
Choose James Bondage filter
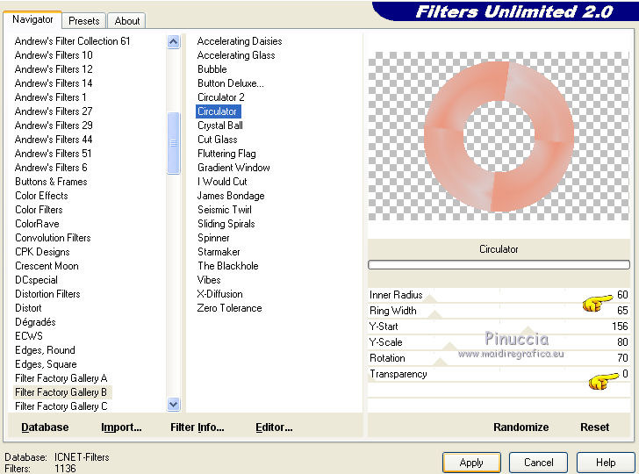tap(231, 196)
